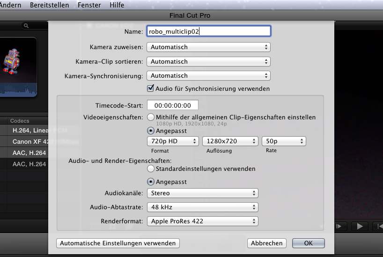The height and width of the screenshot is (257, 383).
Task: Open the 720p HD Format dropdown
Action: pos(173,141)
